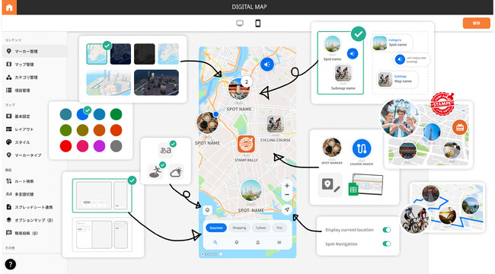The width and height of the screenshot is (495, 274).
Task: Select the Culture category chip
Action: [x=260, y=228]
